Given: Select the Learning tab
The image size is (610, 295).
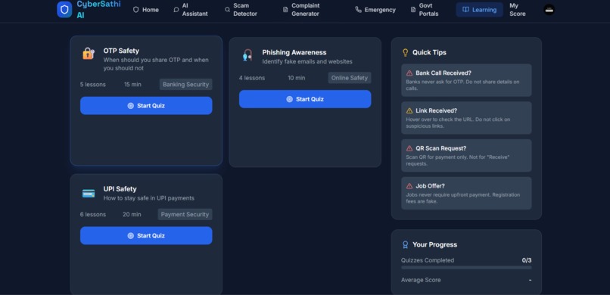Looking at the screenshot, I should 479,10.
